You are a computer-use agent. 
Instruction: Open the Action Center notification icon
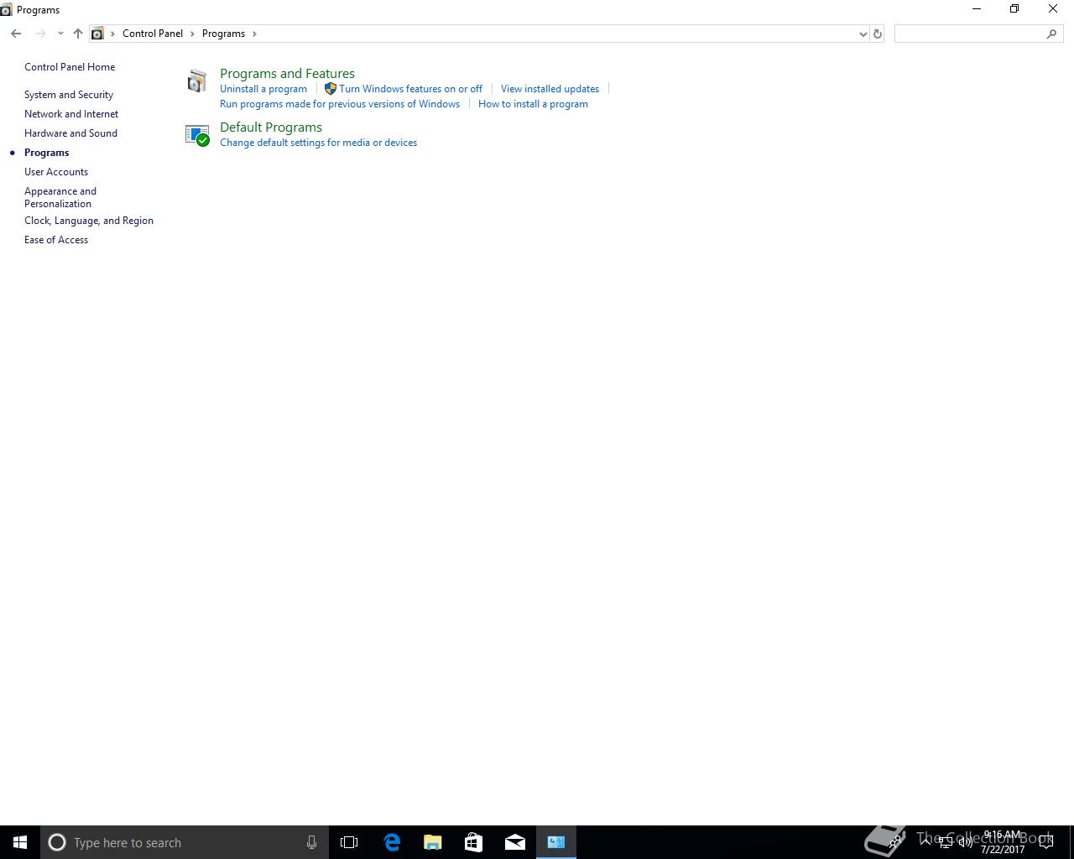pyautogui.click(x=1047, y=842)
